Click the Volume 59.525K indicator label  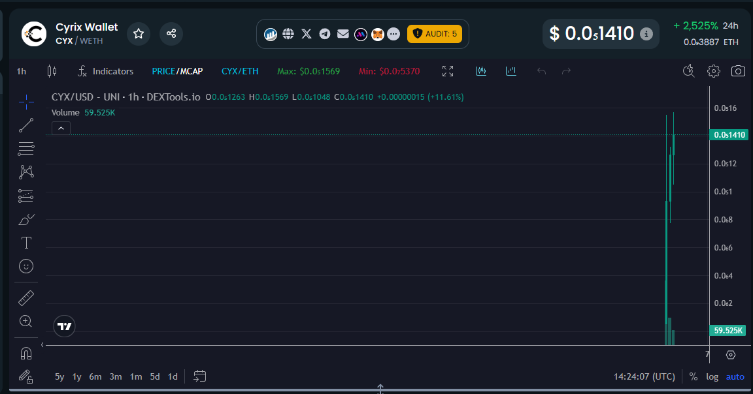point(83,113)
